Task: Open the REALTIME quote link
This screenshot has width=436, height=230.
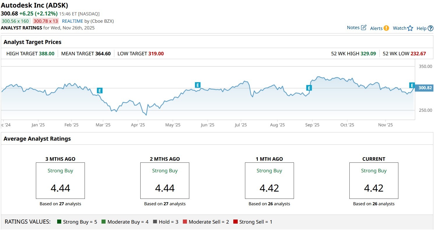Action: 72,21
